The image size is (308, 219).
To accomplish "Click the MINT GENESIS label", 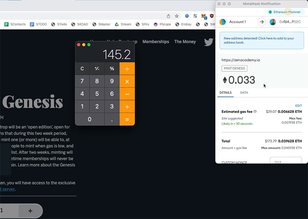I will pyautogui.click(x=235, y=68).
